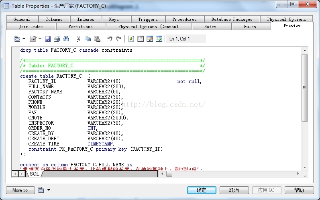Click the CNOTE VARCHAR2(2000) line

click(78, 118)
